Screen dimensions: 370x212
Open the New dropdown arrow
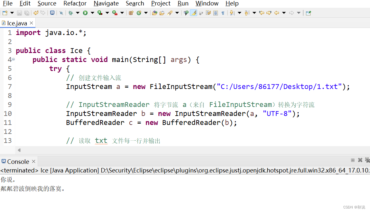(12, 13)
